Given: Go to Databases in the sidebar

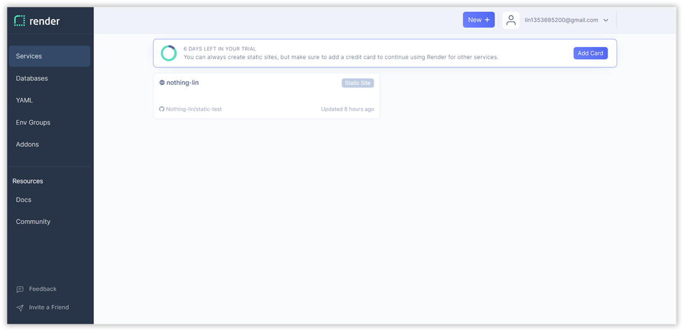Looking at the screenshot, I should [32, 79].
